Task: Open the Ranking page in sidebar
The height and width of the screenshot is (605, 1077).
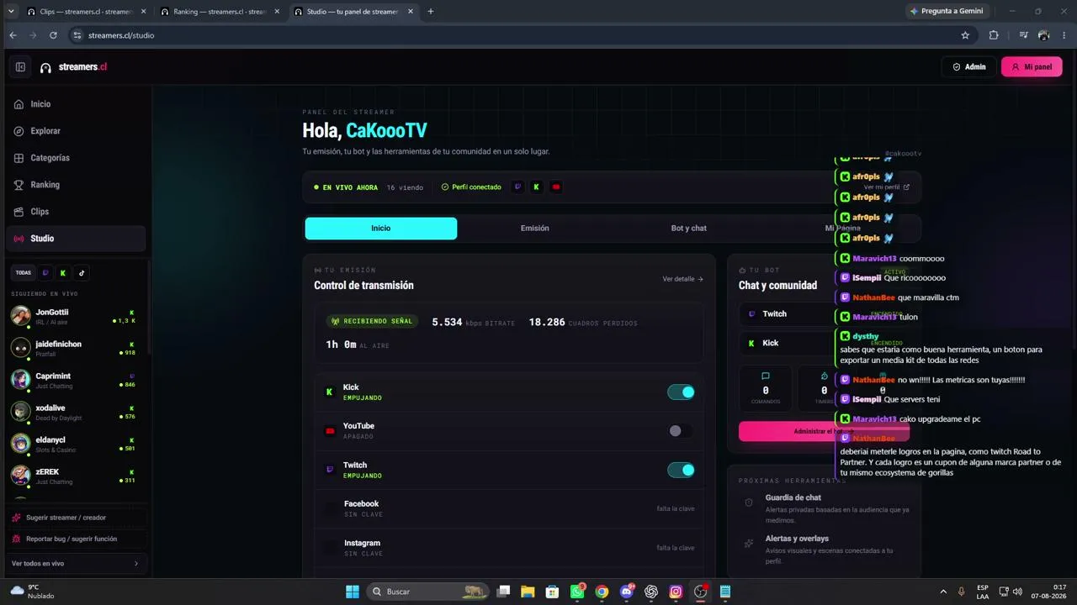Action: (76, 185)
